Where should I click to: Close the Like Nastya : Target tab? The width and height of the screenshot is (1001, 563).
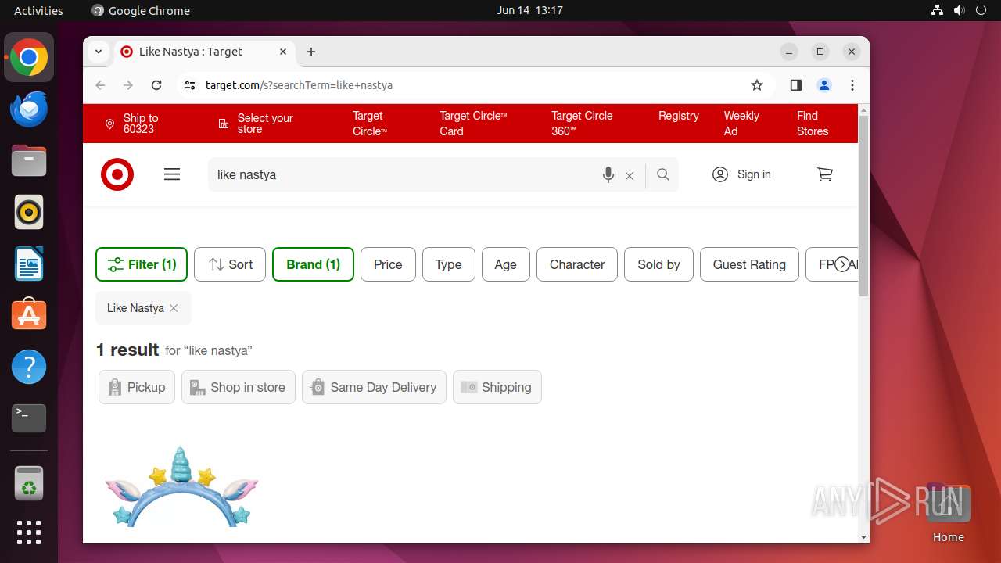pos(283,52)
